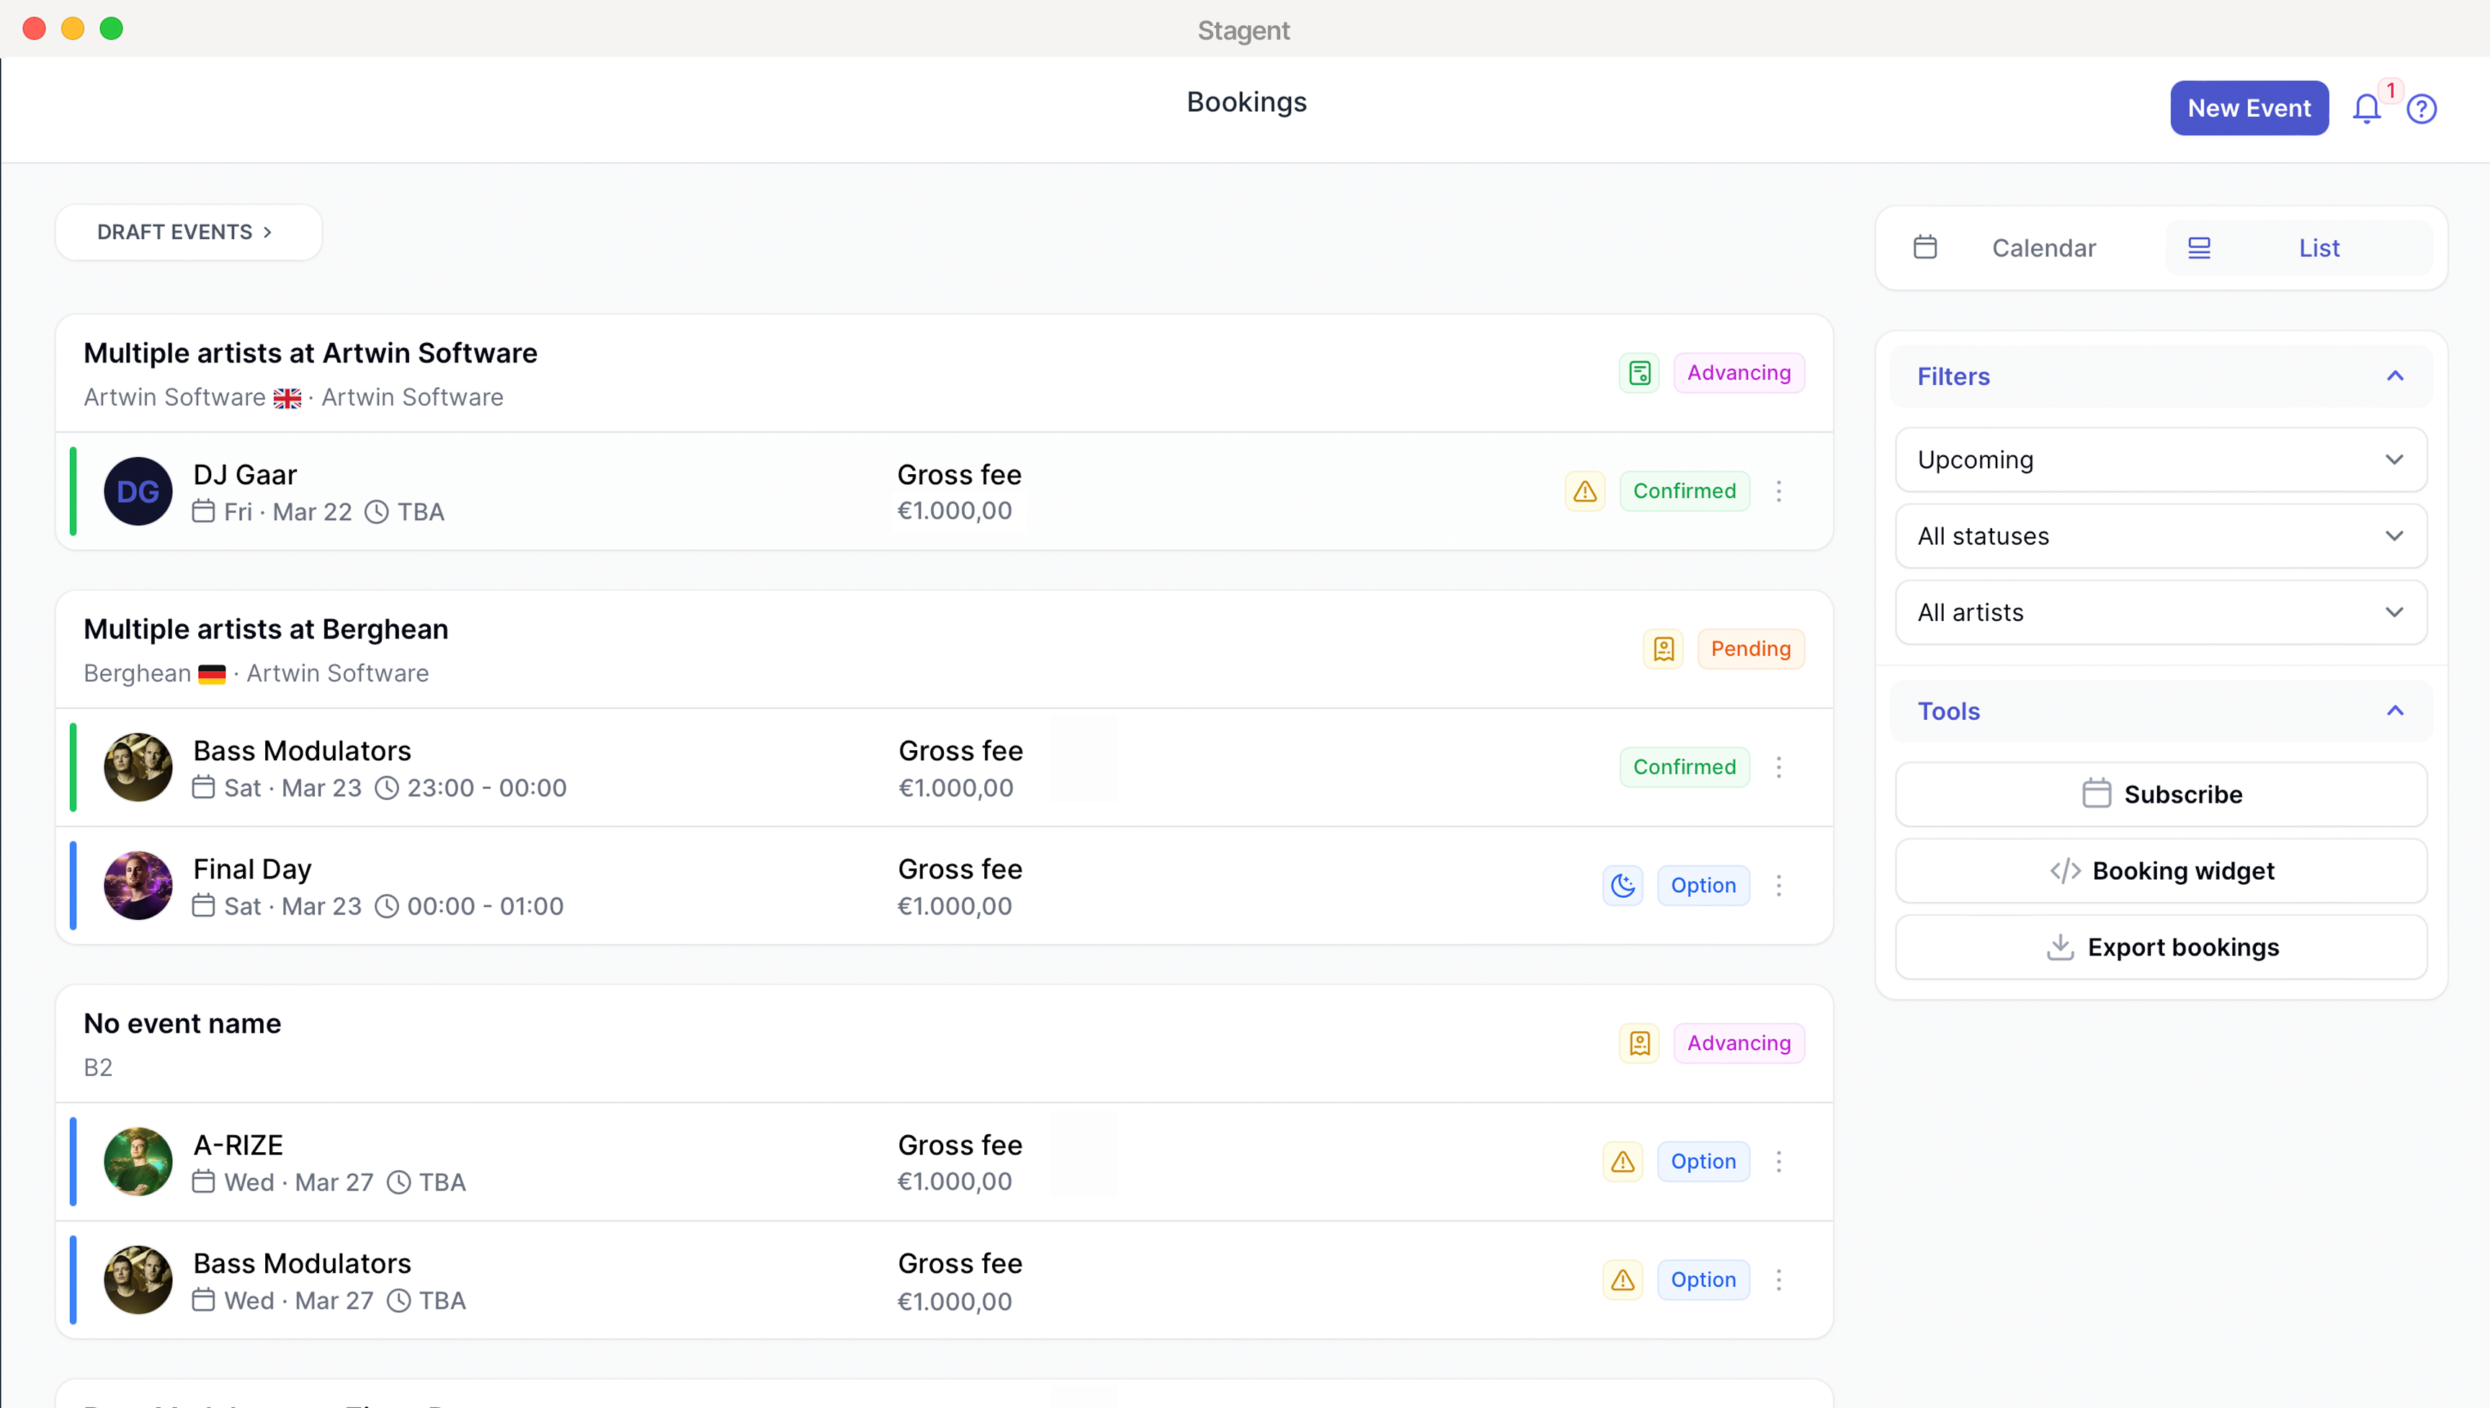
Task: Toggle the Option status on A-RIZE
Action: pyautogui.click(x=1703, y=1162)
